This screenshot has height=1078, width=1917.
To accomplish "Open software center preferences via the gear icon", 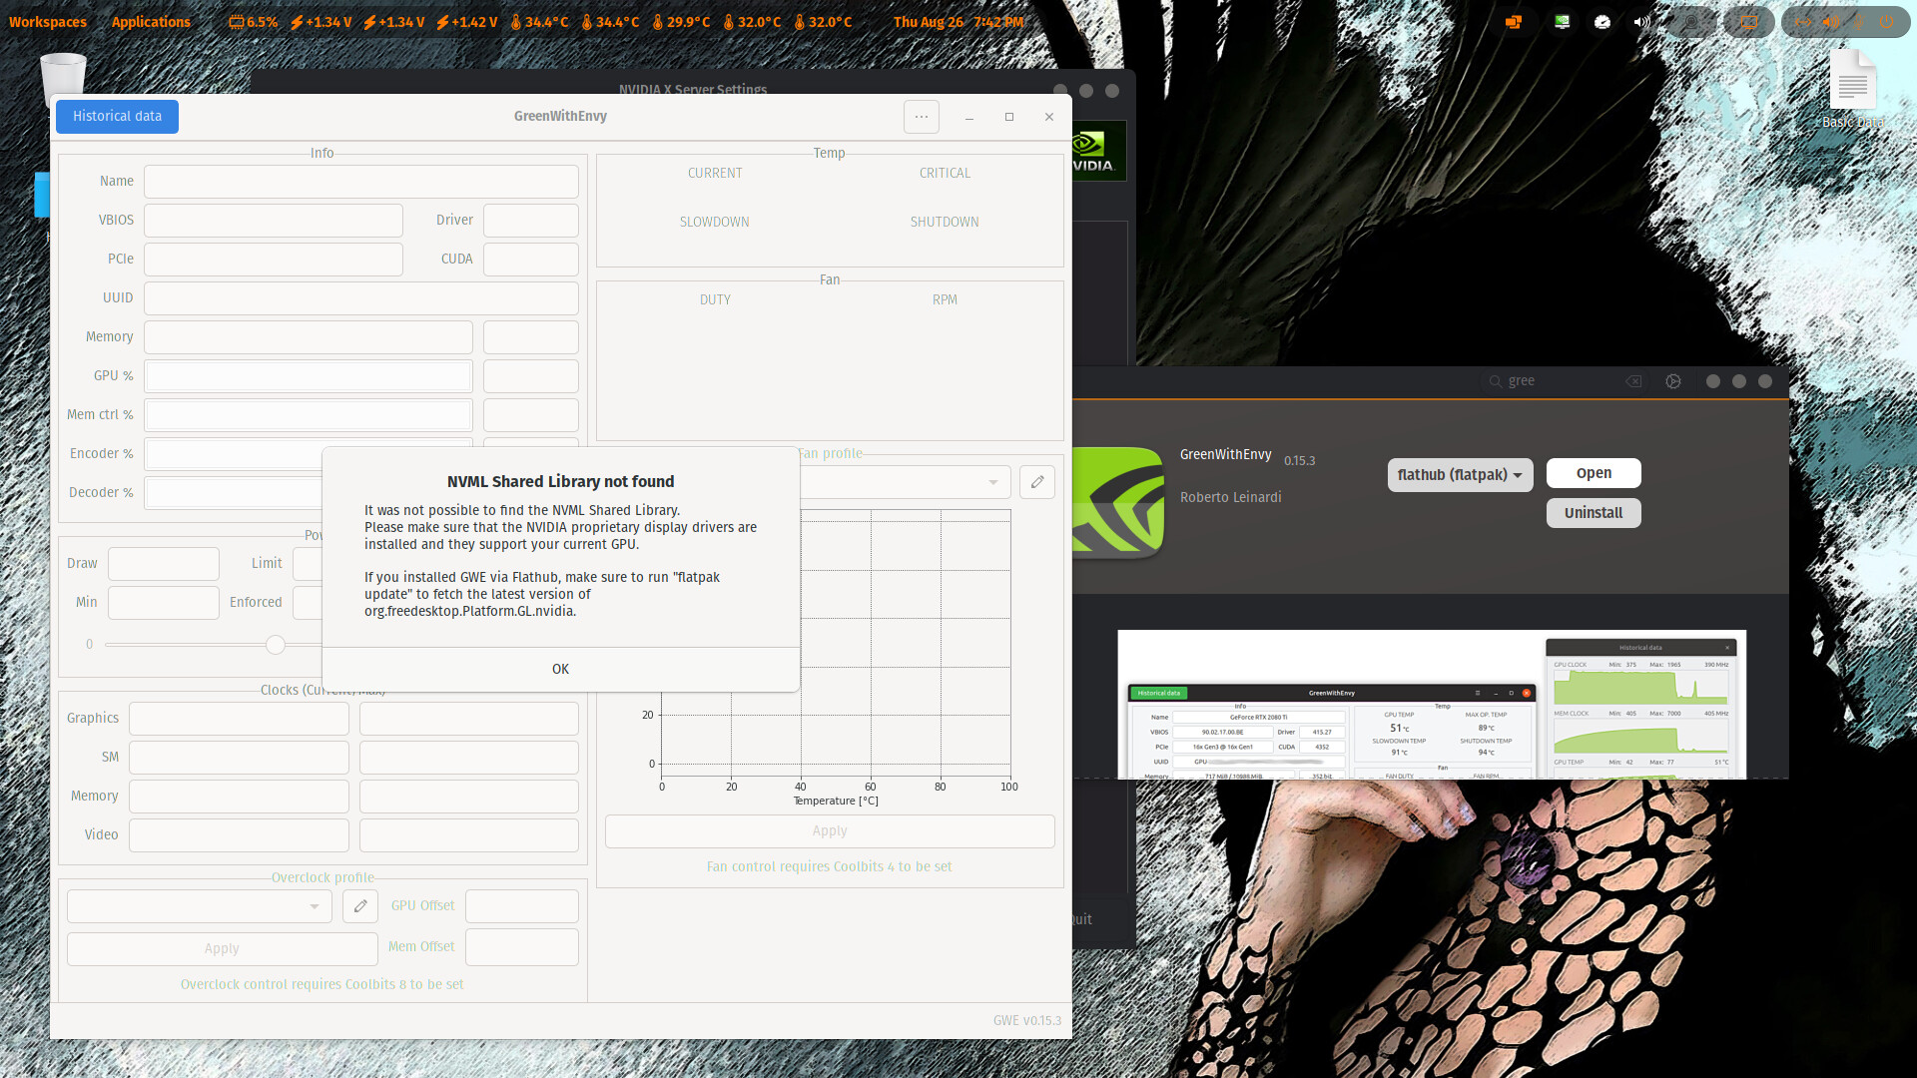I will pyautogui.click(x=1673, y=381).
